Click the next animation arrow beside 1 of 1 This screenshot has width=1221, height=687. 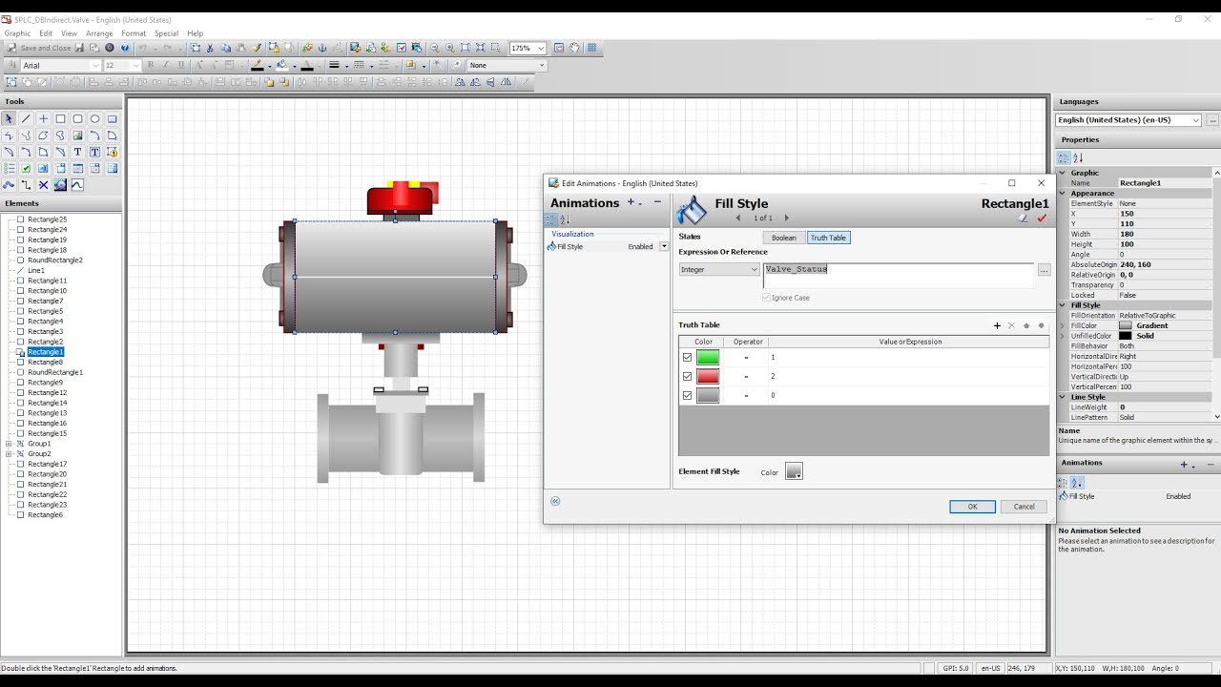(x=787, y=219)
